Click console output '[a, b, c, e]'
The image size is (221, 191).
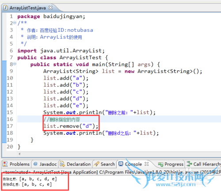click(37, 184)
